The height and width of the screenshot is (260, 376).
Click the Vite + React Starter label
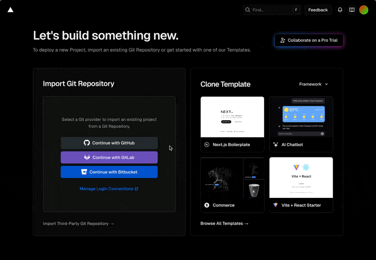point(301,205)
